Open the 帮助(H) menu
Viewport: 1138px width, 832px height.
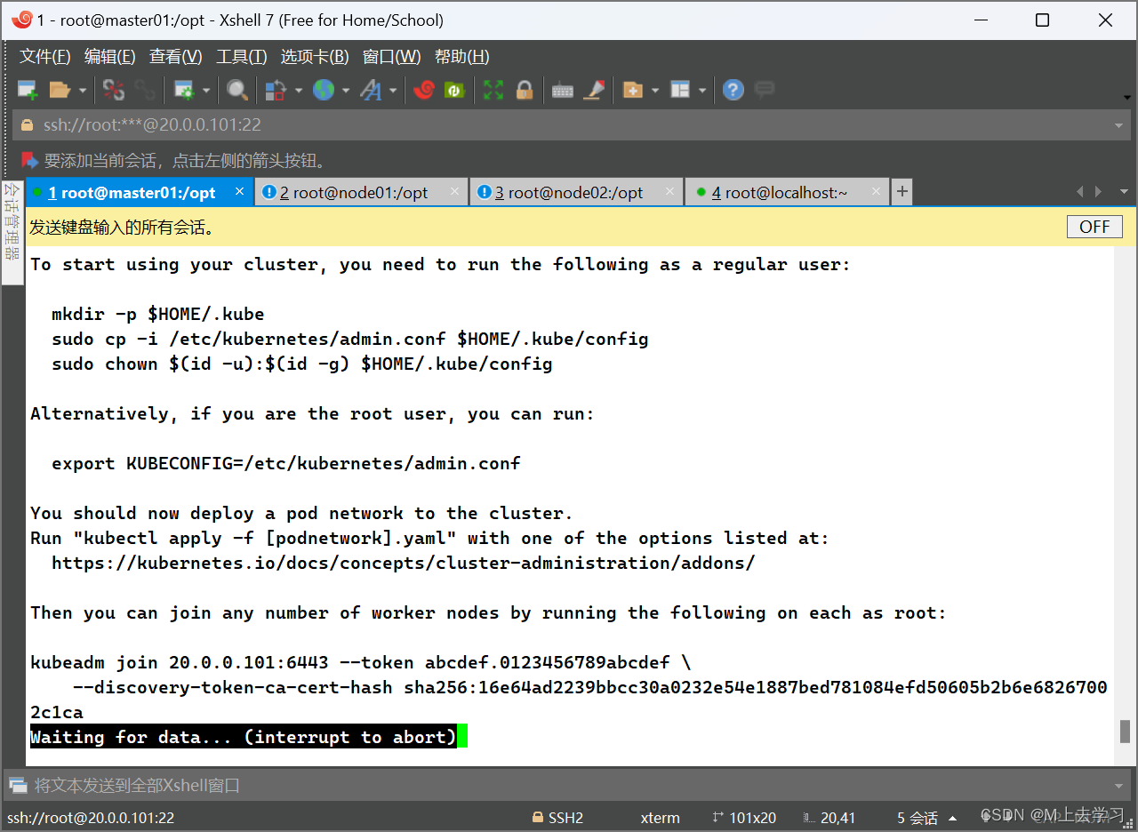point(461,57)
